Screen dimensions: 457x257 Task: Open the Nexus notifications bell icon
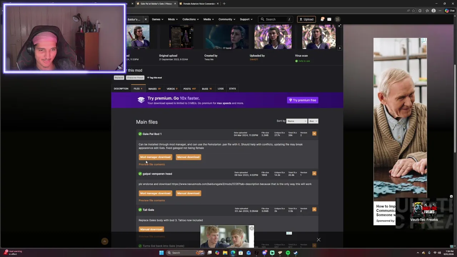(x=322, y=19)
